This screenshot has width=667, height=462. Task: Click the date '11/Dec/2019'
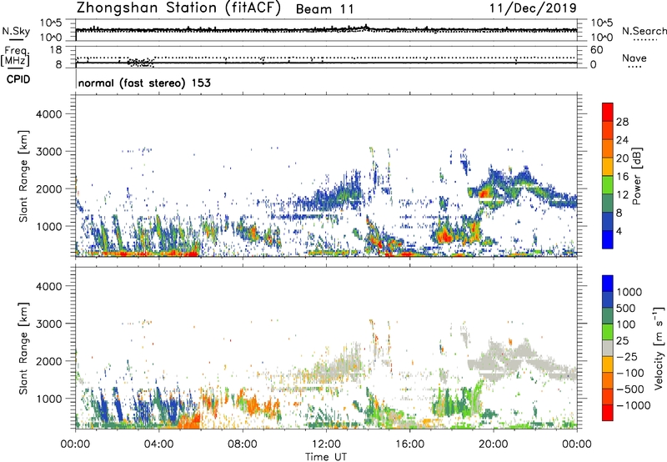click(533, 8)
